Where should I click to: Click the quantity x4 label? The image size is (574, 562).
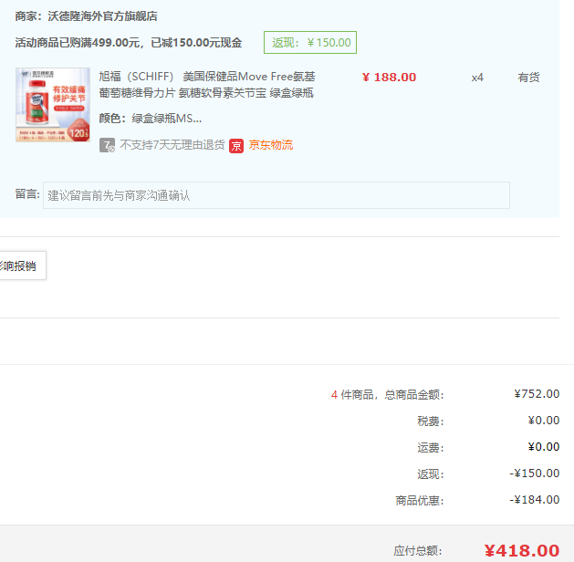(x=477, y=78)
